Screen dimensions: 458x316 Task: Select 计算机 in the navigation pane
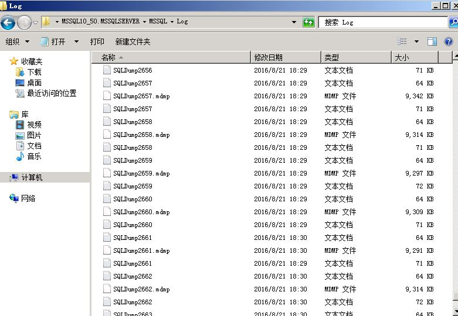[32, 177]
